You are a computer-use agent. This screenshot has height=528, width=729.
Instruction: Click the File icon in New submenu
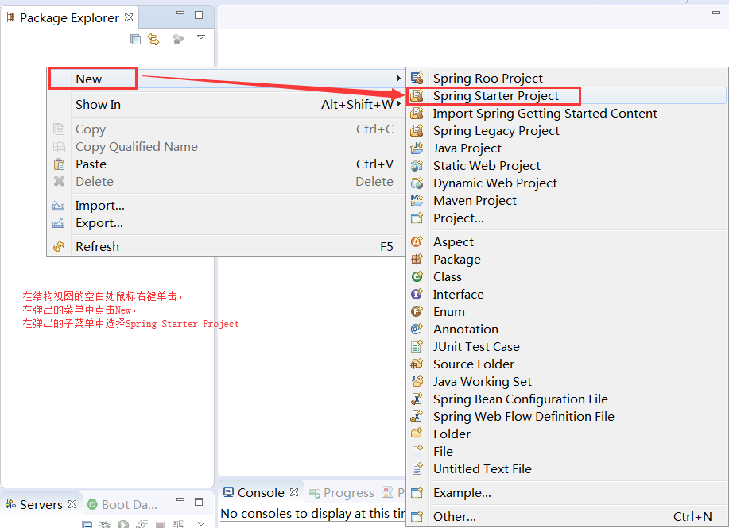(x=417, y=451)
